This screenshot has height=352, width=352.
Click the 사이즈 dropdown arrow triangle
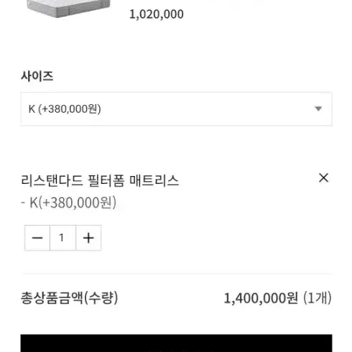click(x=318, y=109)
